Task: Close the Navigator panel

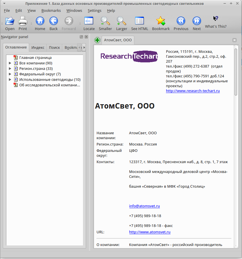Action: pos(86,37)
